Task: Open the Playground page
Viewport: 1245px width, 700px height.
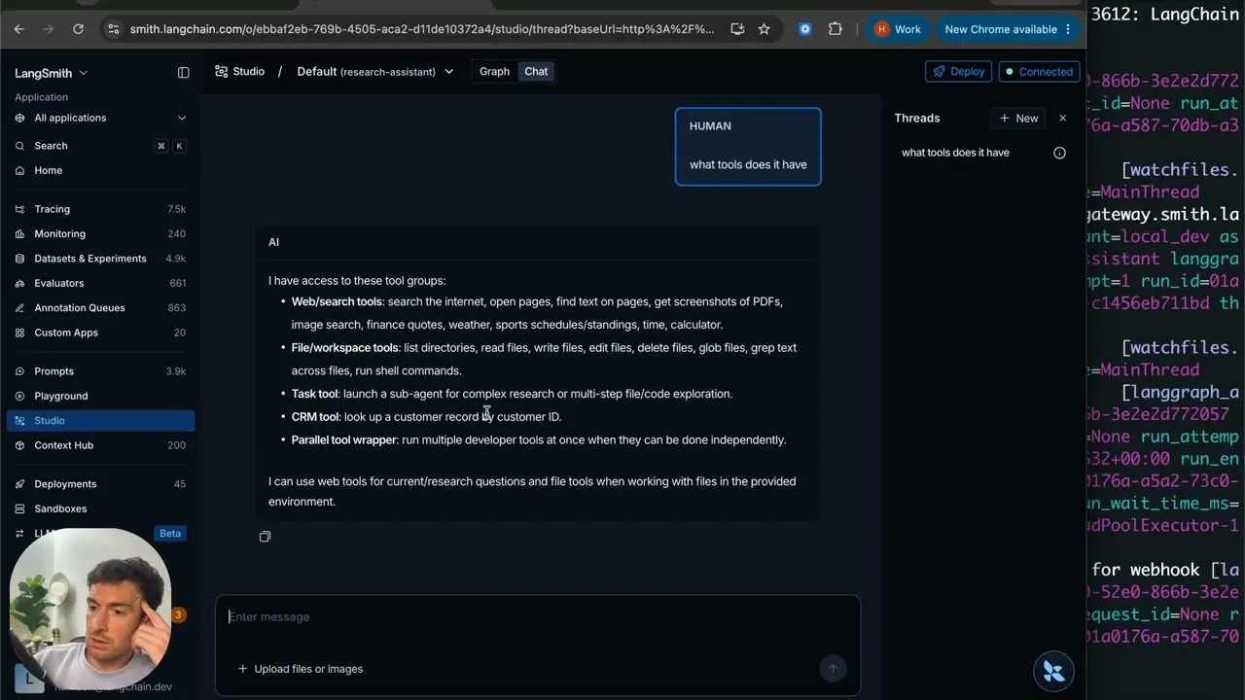Action: 100,396
